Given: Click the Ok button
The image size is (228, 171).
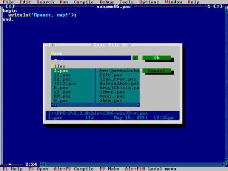Looking at the screenshot, I should (x=157, y=58).
